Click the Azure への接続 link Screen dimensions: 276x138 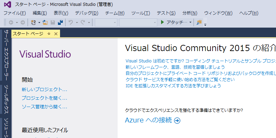[148, 120]
